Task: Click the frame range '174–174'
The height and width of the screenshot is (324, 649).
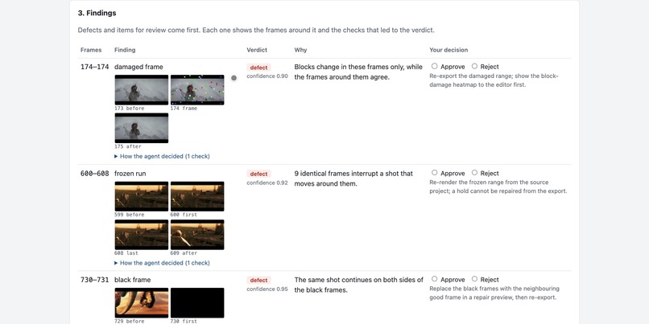Action: click(95, 67)
